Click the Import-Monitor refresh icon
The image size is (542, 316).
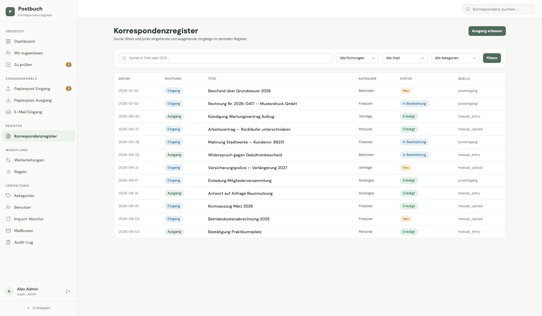pyautogui.click(x=8, y=219)
